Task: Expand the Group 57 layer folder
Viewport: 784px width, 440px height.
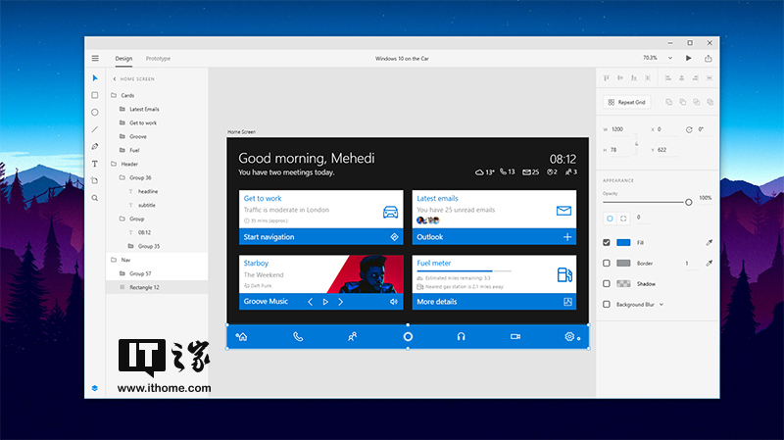Action: 122,273
